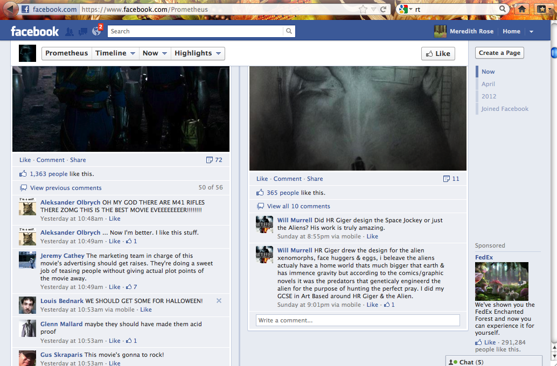Viewport: 557px width, 366px height.
Task: Open the account menu arrow beside Home
Action: pos(531,32)
